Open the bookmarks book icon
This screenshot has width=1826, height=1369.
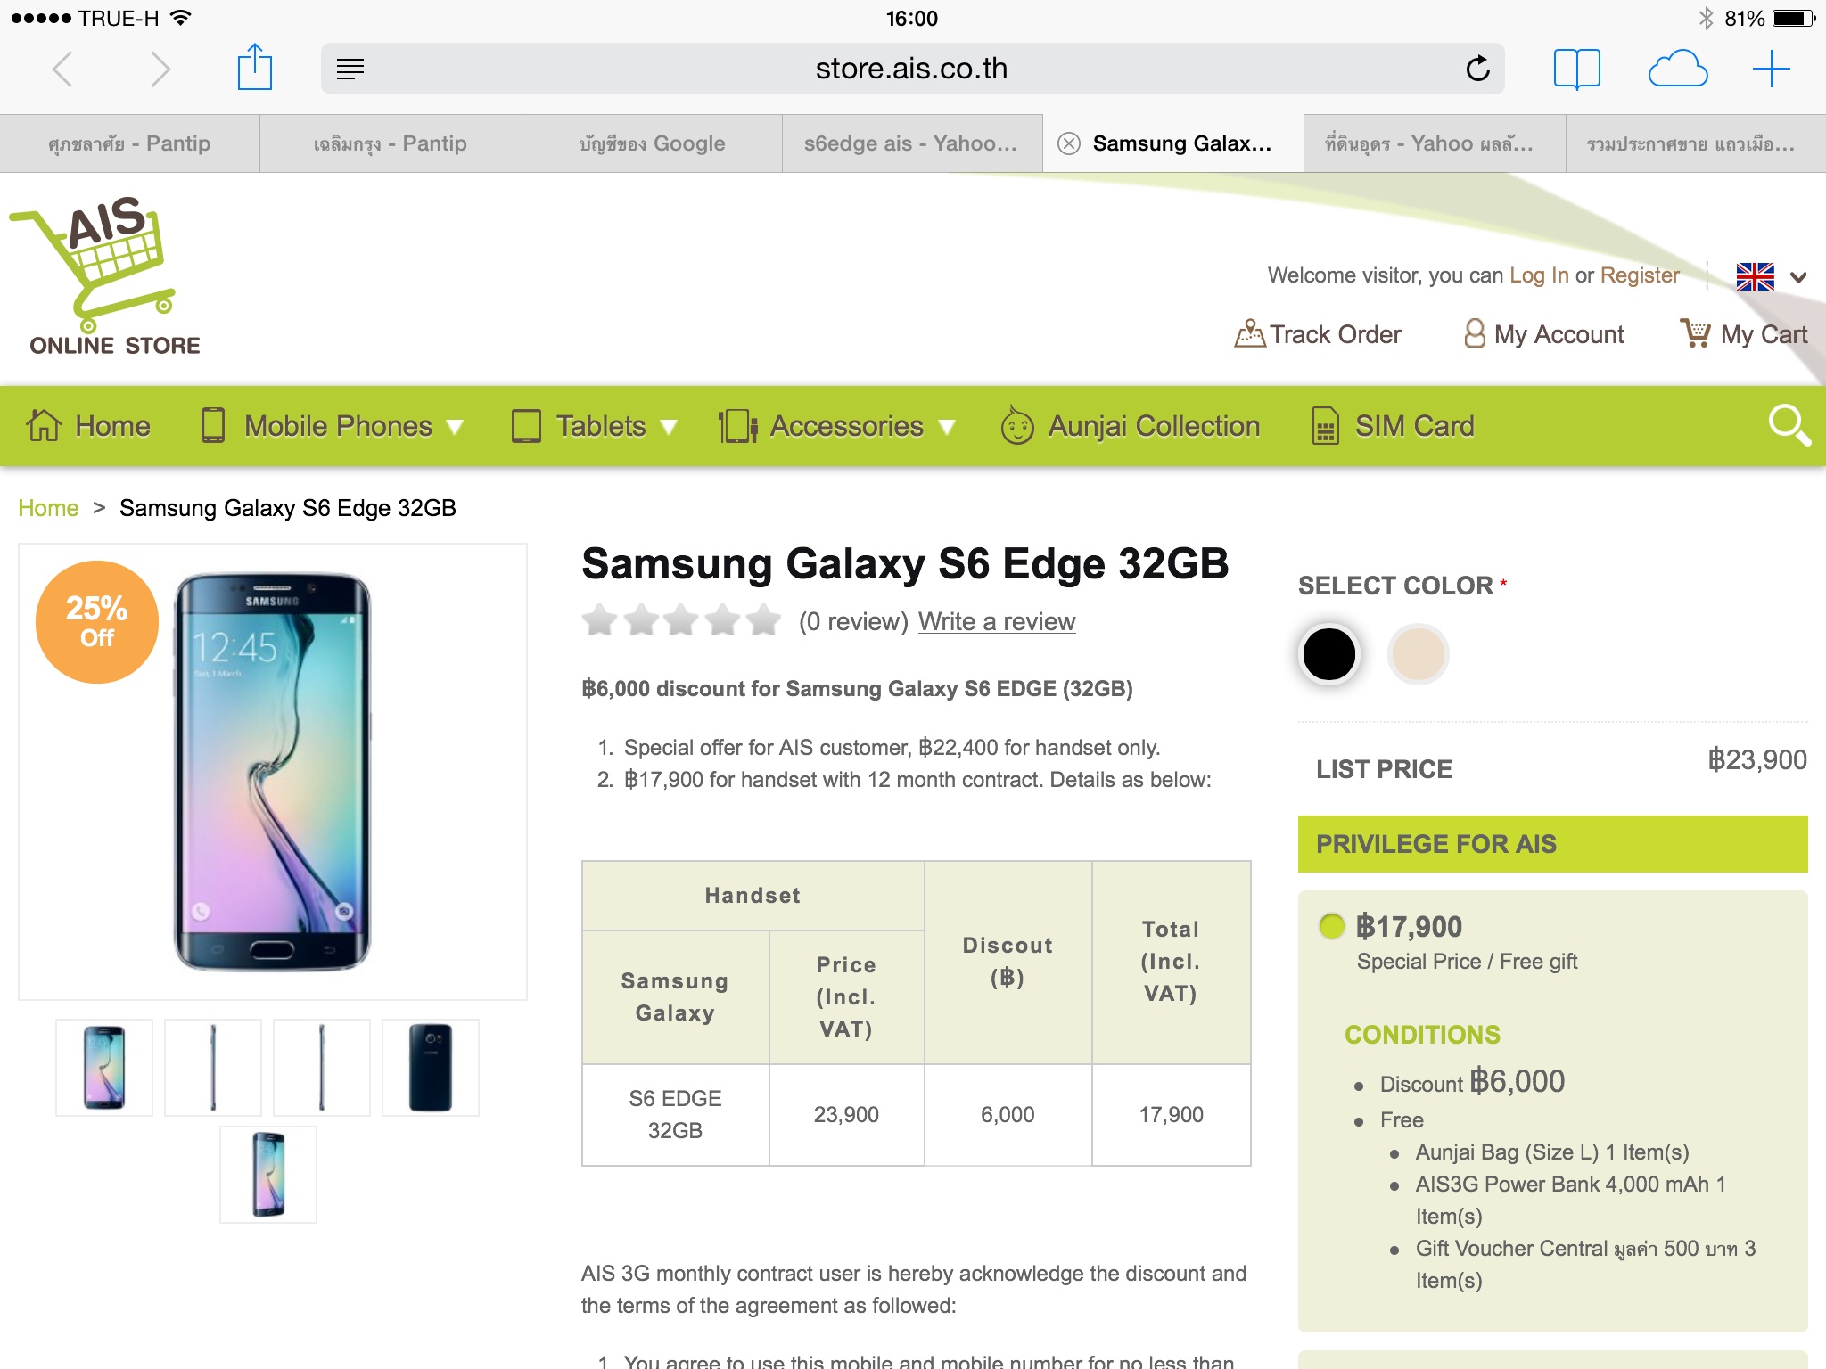(x=1576, y=69)
